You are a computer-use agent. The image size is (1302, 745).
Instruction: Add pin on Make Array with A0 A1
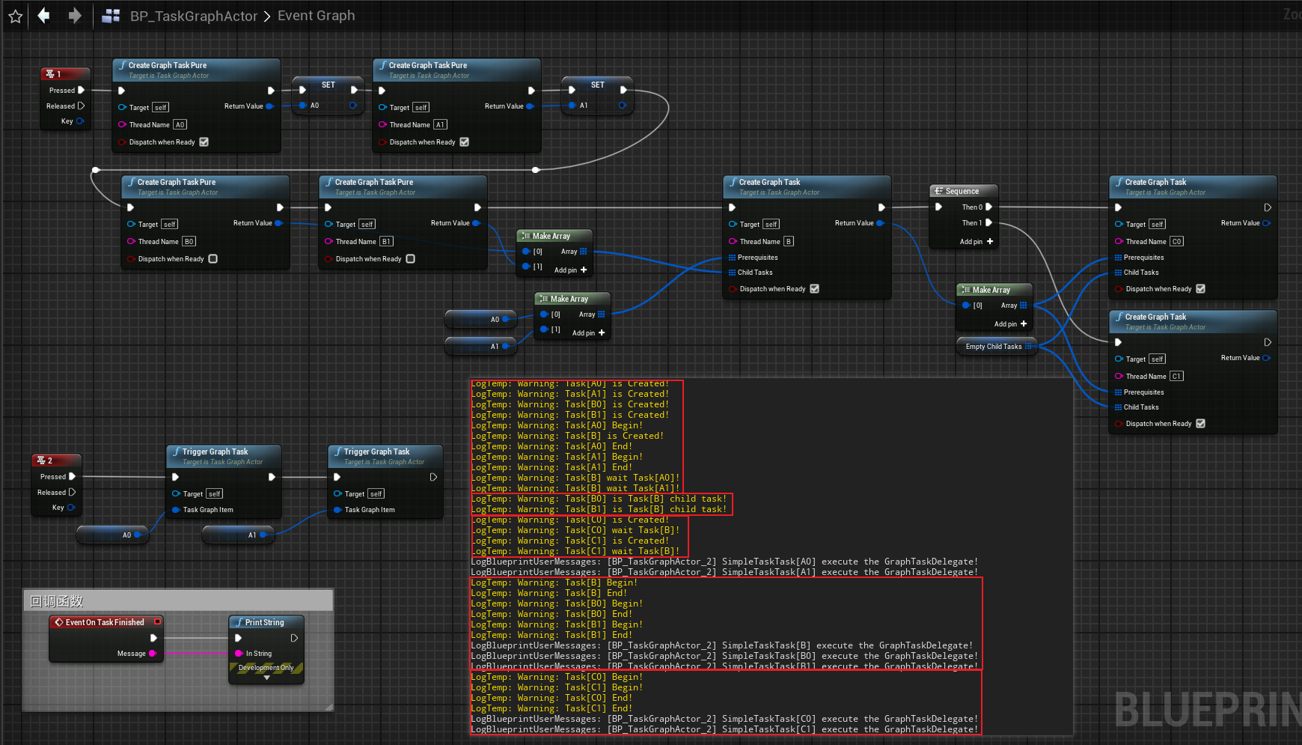coord(589,333)
